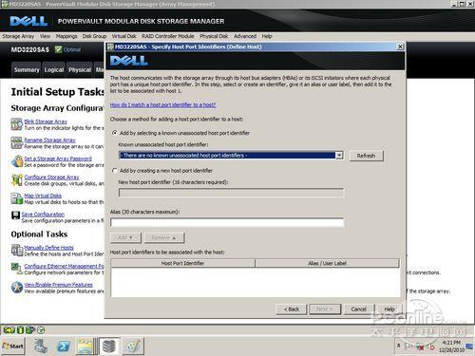475x356 pixels.
Task: Click the View/Enable Premium Features star icon
Action: (x=16, y=288)
